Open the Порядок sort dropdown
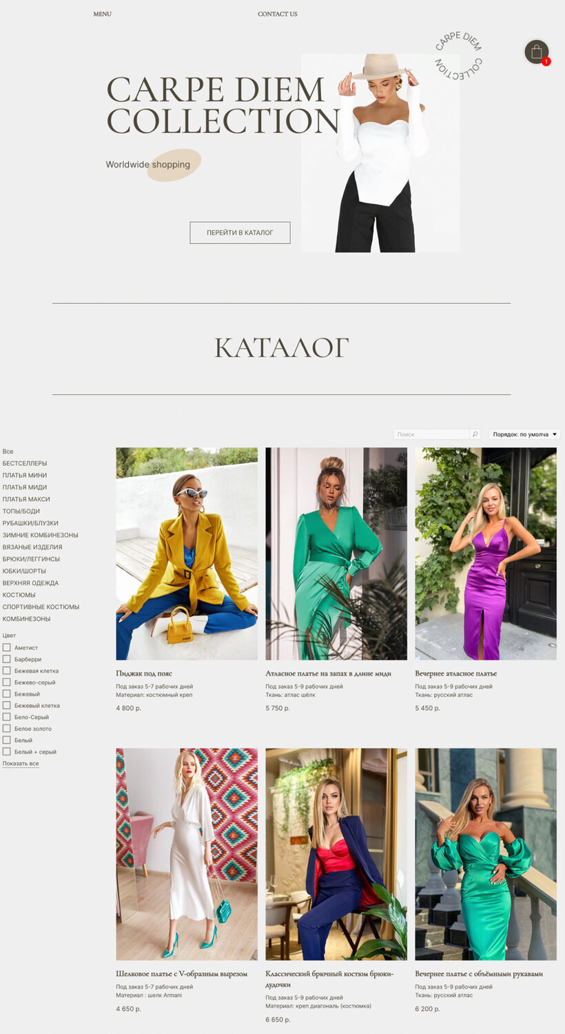This screenshot has width=565, height=1034. coord(524,434)
